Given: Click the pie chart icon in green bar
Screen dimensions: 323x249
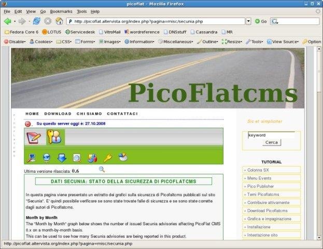Looking at the screenshot, I should pyautogui.click(x=123, y=157).
